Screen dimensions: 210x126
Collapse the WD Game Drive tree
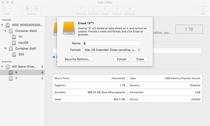pyautogui.click(x=3, y=67)
